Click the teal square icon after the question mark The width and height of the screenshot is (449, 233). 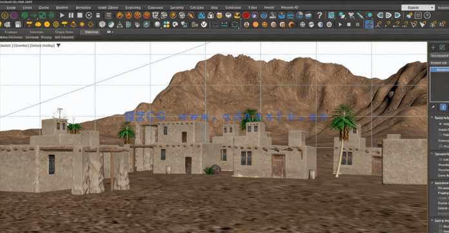tap(332, 15)
